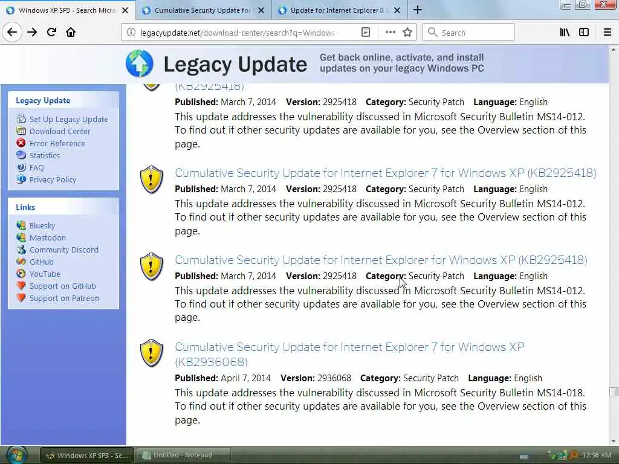Screen dimensions: 619x464
Task: Open the Firefox hamburger menu
Action: click(x=607, y=33)
